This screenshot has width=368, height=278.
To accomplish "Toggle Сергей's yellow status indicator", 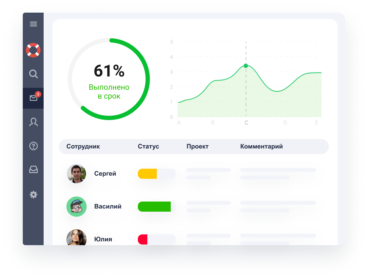I will (x=147, y=173).
